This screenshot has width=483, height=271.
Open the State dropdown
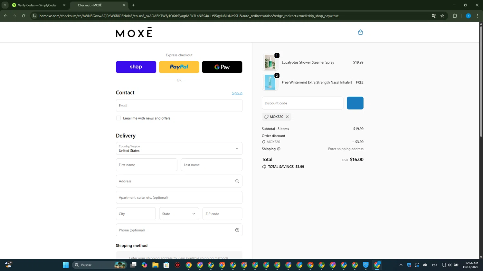(179, 214)
